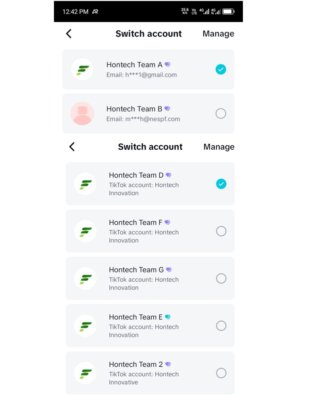Tap the purple diamond badge next to Hontech Team A

pos(167,65)
